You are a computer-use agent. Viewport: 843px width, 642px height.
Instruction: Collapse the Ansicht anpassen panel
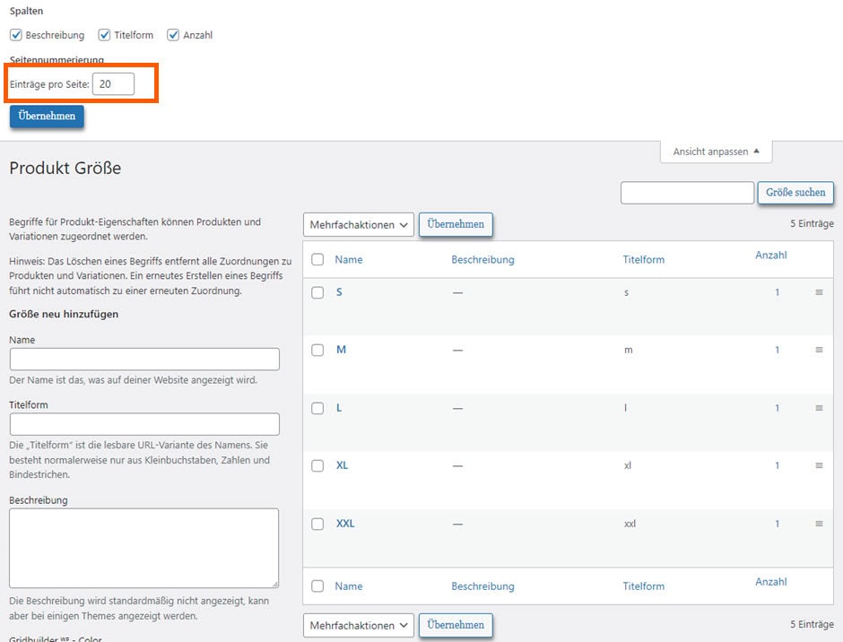click(716, 152)
